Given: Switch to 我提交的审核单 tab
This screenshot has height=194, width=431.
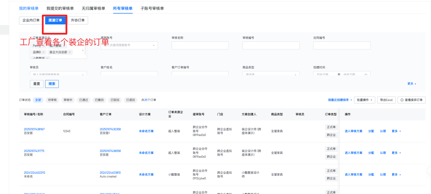Looking at the screenshot, I should point(60,8).
